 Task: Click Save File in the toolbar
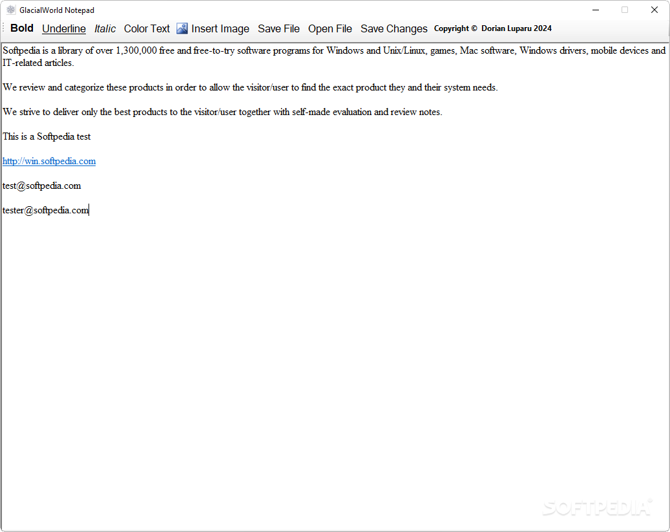pyautogui.click(x=278, y=28)
